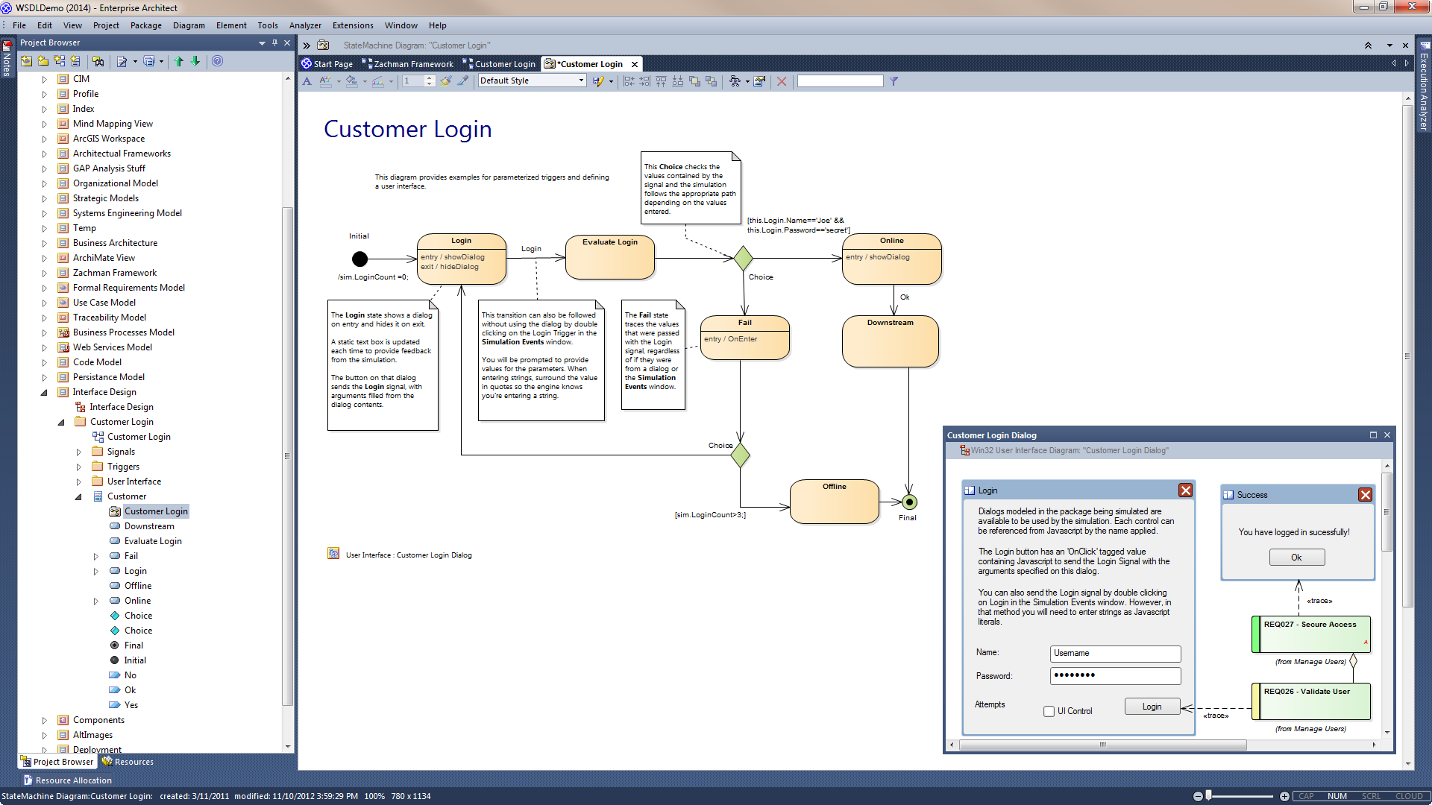Select Default Style dropdown in diagram toolbar
1432x805 pixels.
point(532,80)
